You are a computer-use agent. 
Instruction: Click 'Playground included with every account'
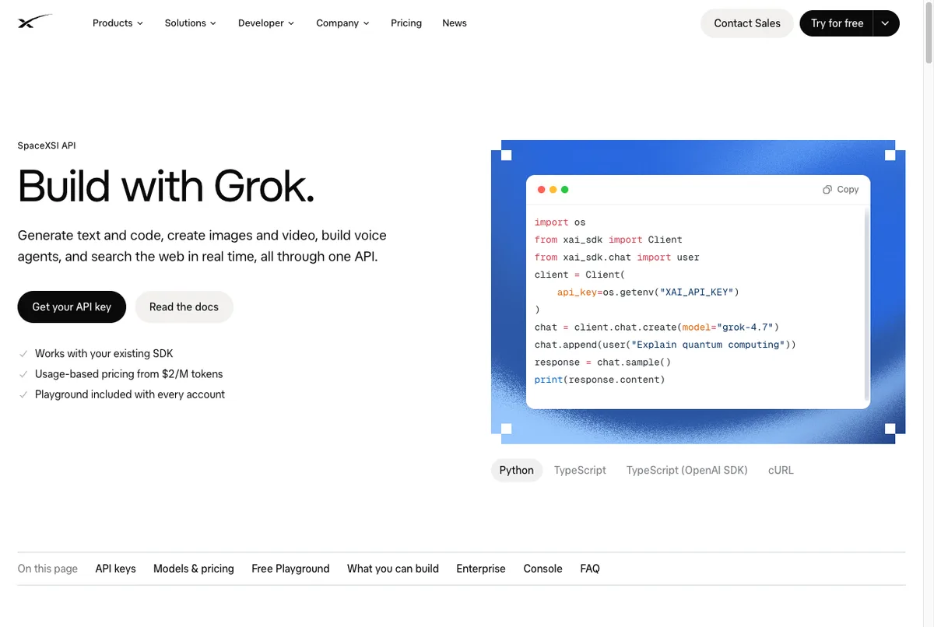(x=130, y=394)
